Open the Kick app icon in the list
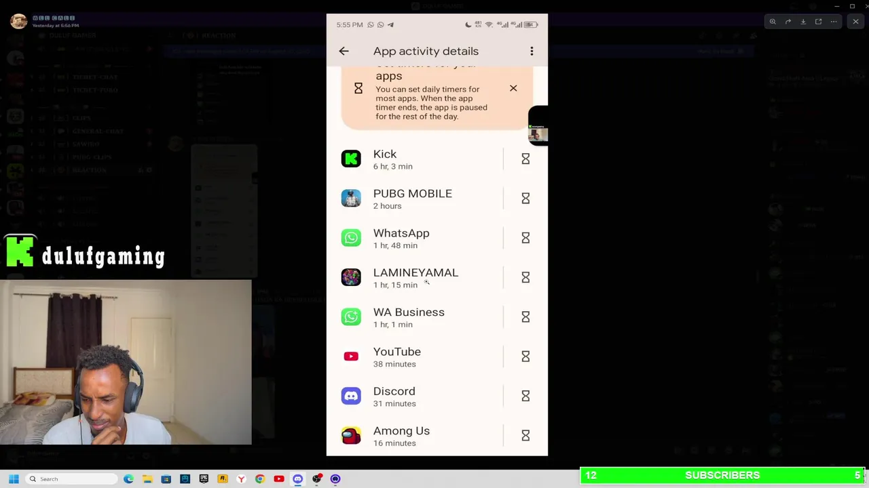 click(351, 159)
